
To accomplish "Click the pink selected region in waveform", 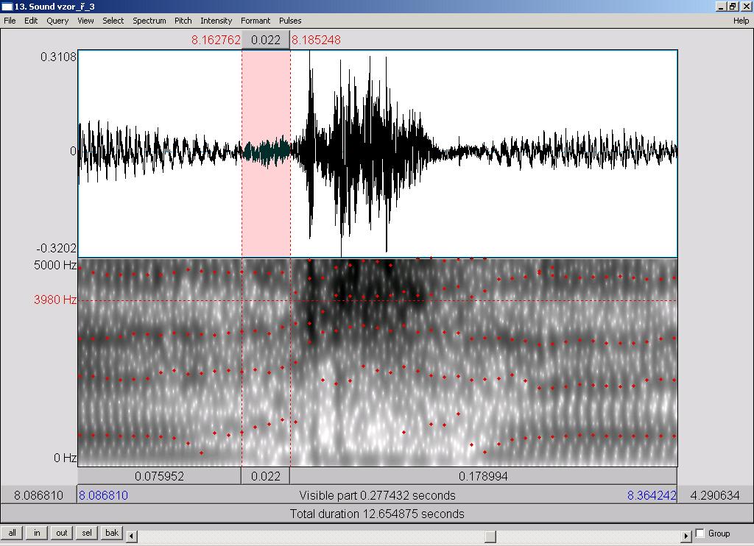I will pyautogui.click(x=266, y=153).
